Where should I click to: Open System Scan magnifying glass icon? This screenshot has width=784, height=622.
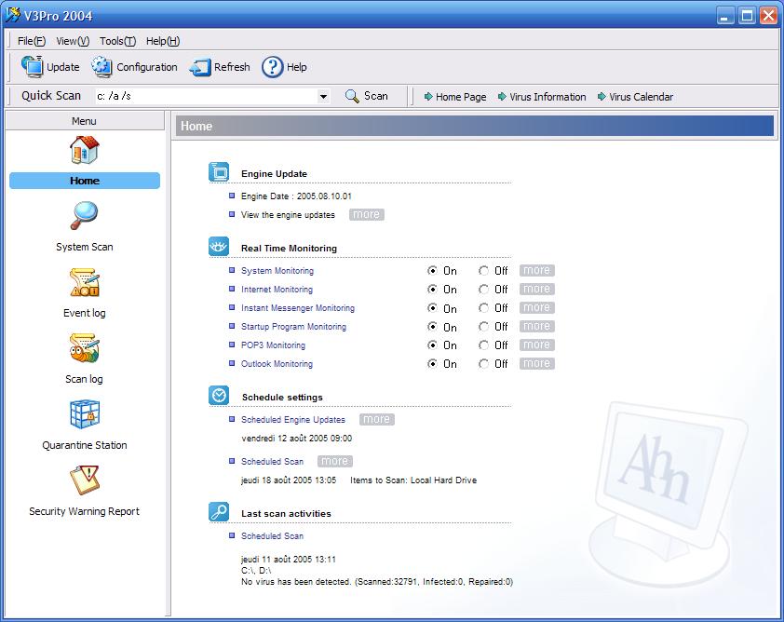85,215
